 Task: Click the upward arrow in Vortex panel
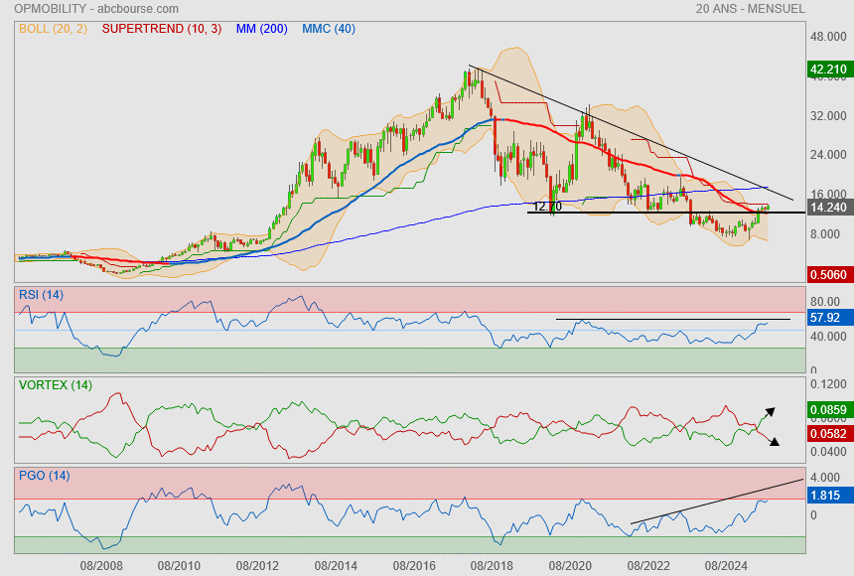tap(769, 412)
